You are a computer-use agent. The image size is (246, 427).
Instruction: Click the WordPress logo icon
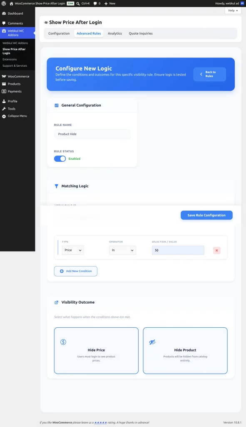pos(4,3)
